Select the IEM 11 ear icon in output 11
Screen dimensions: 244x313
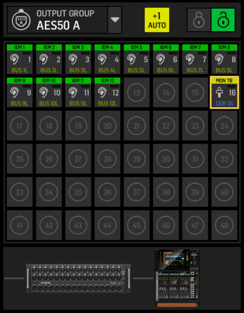click(73, 93)
